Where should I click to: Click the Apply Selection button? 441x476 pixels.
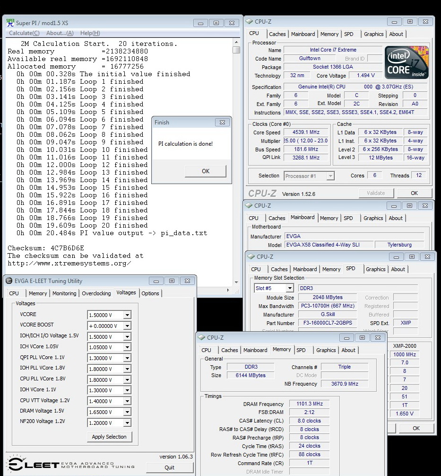[x=109, y=437]
